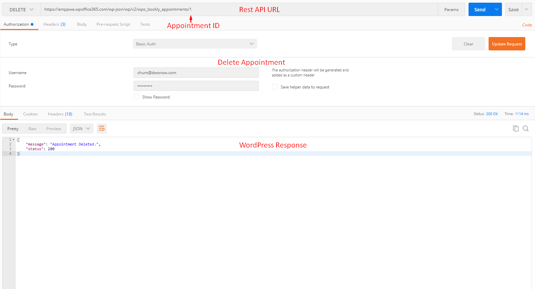Focus the request URL field
This screenshot has height=289, width=535.
coord(239,9)
